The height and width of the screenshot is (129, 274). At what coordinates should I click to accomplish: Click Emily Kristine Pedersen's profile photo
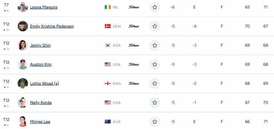click(23, 26)
